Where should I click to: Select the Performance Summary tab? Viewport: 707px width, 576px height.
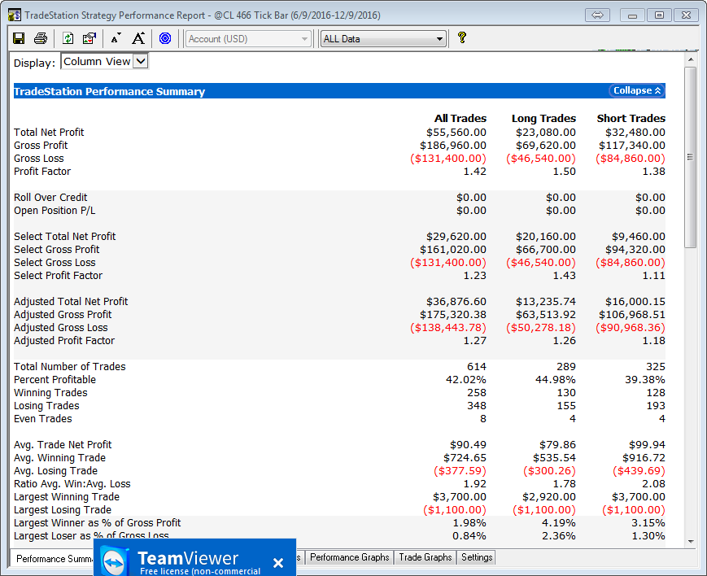coord(54,558)
